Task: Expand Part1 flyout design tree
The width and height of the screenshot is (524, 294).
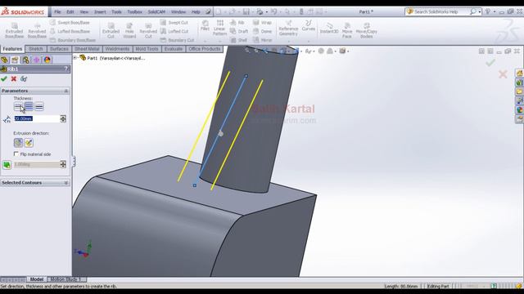Action: click(x=75, y=58)
